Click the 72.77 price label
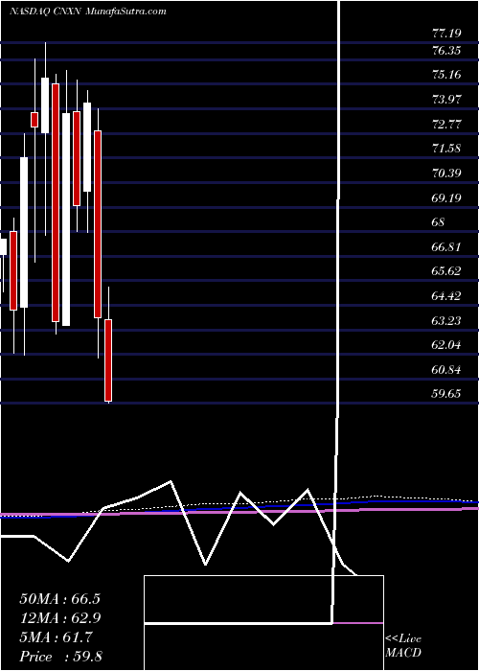 [x=447, y=125]
